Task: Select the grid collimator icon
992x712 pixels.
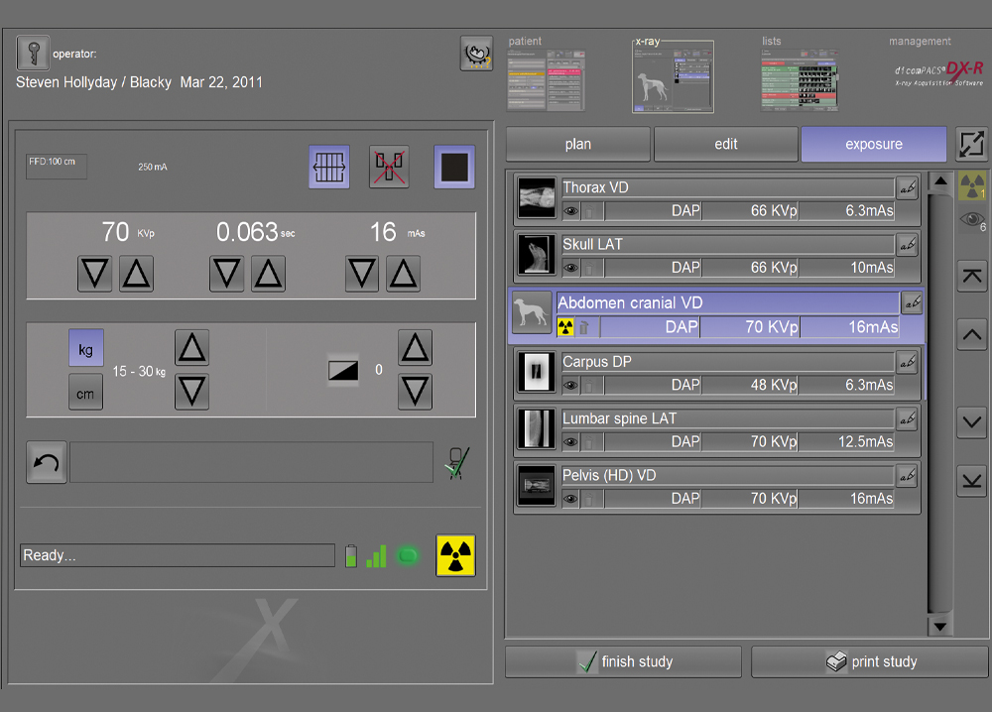Action: click(x=329, y=167)
